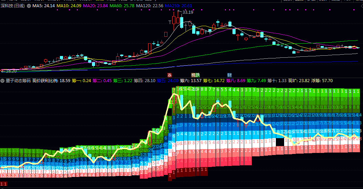Click the blue 财 event marker
363x189 pixels.
(x=229, y=75)
